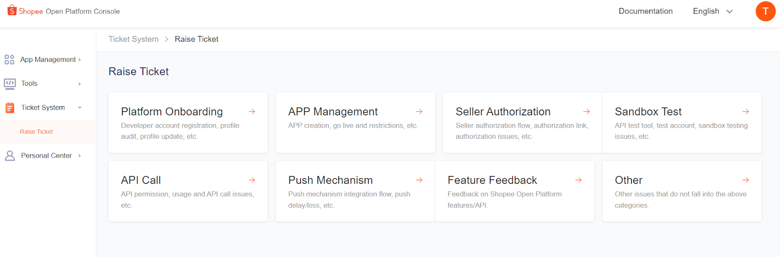
Task: Click the arrow on Sandbox Test card
Action: pyautogui.click(x=745, y=111)
